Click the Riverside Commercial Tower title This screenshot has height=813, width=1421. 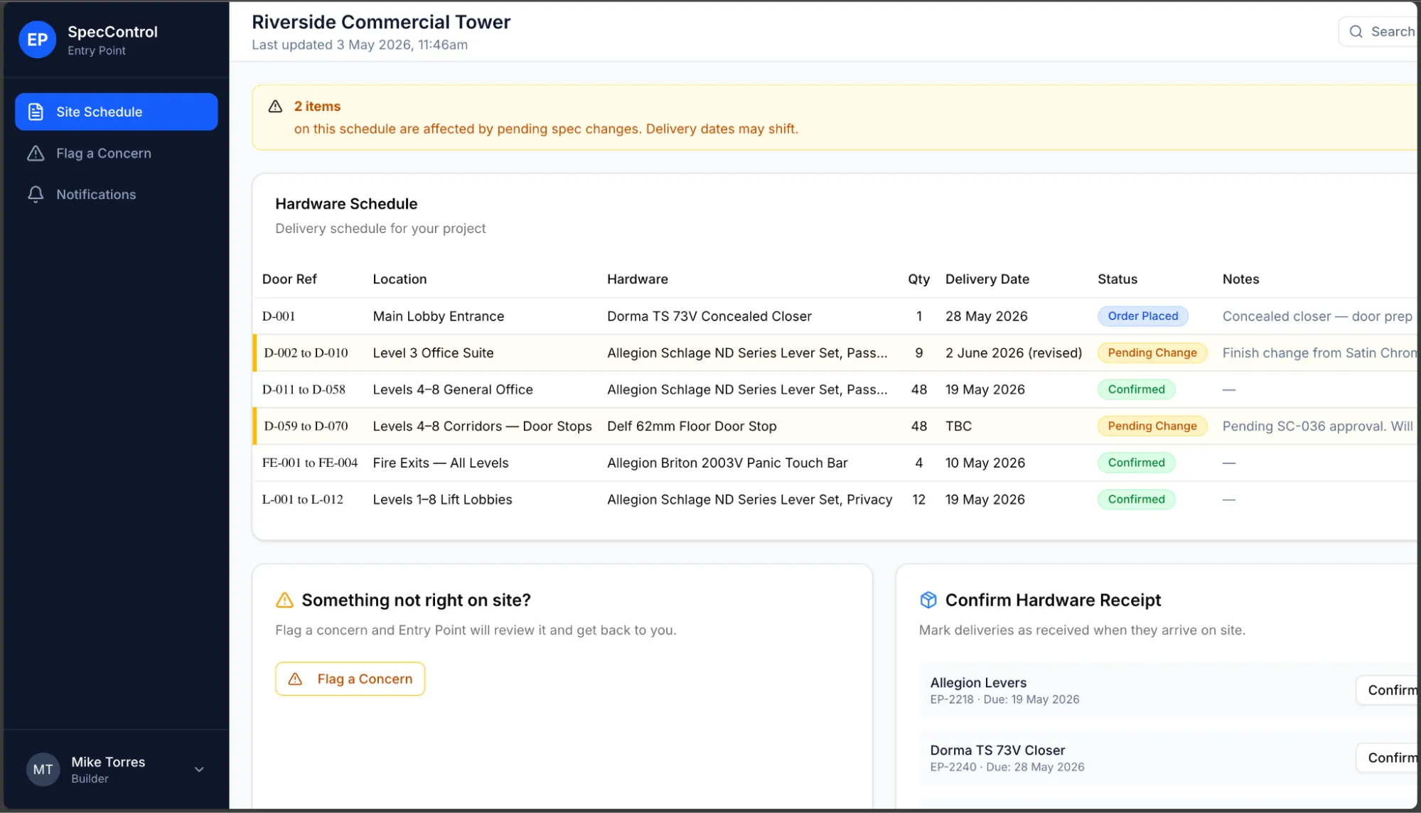pos(381,22)
